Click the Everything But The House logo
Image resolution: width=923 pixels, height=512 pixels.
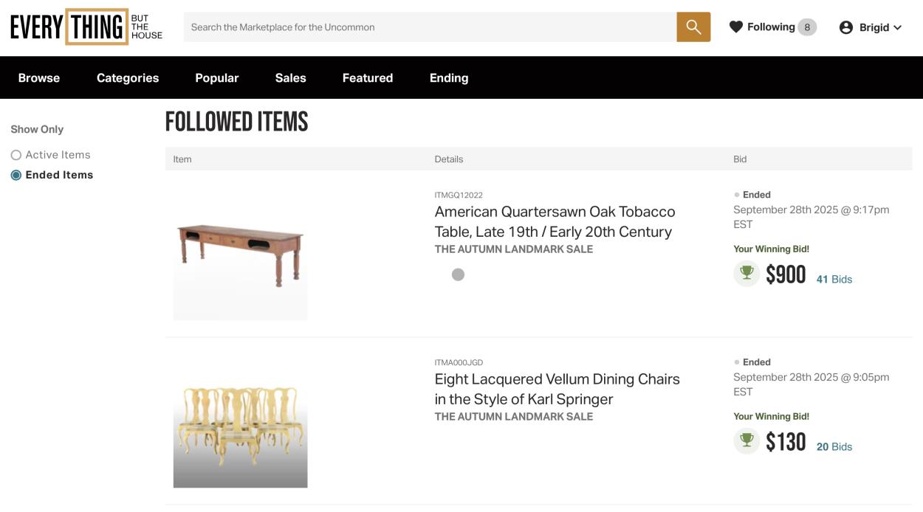pos(86,27)
